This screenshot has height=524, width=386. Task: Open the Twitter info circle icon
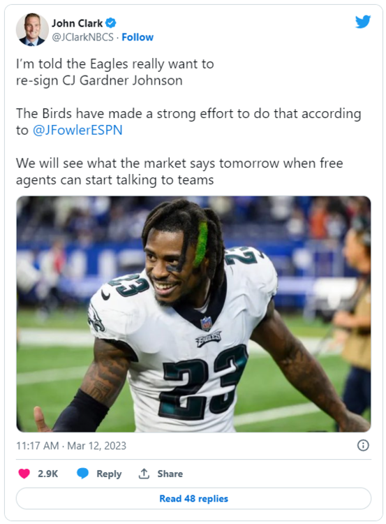click(x=363, y=445)
